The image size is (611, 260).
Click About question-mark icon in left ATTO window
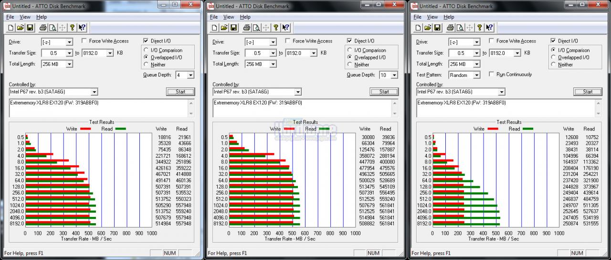pyautogui.click(x=72, y=28)
